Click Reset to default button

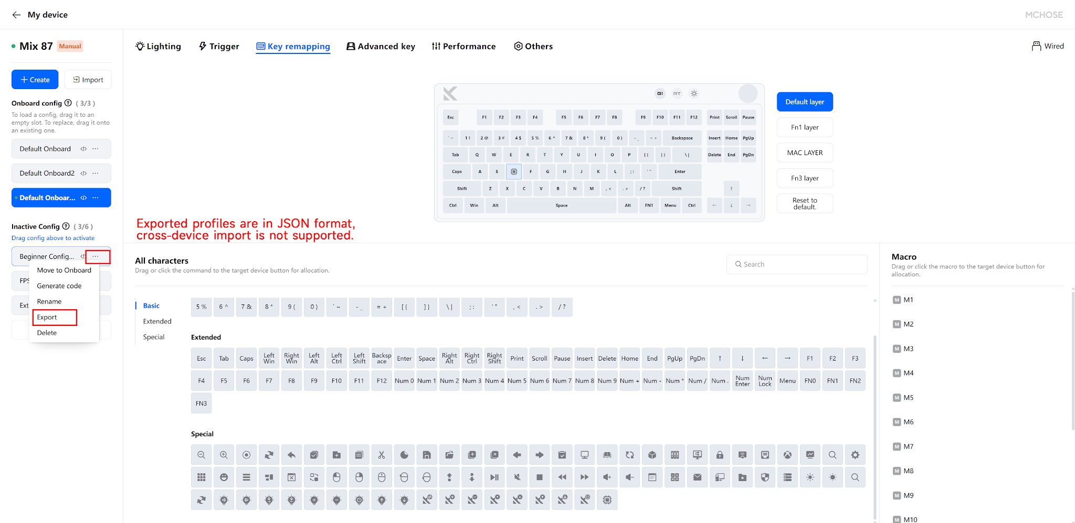click(x=805, y=203)
